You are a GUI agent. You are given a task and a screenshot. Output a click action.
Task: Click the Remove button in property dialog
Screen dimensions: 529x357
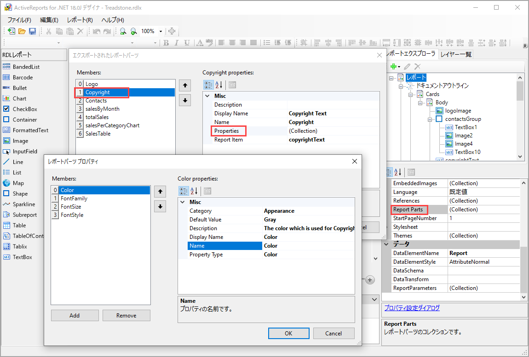click(126, 315)
